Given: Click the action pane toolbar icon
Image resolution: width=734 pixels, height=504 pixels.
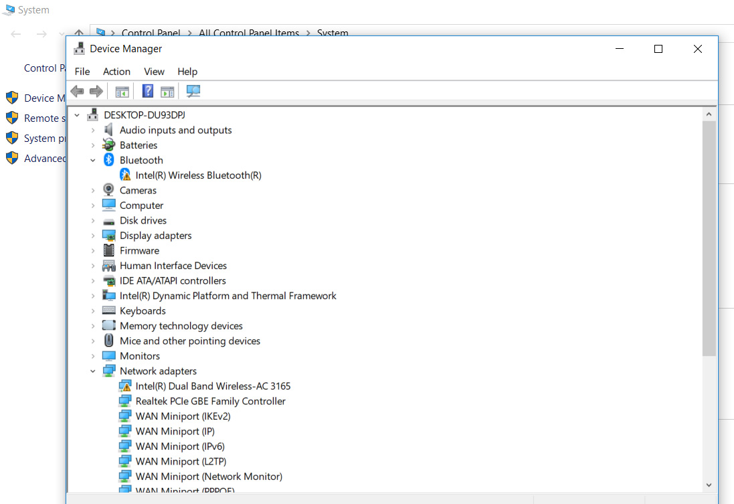Looking at the screenshot, I should (x=167, y=92).
